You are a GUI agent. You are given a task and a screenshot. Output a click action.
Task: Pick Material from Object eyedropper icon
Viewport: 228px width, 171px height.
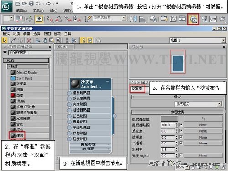[13, 40]
